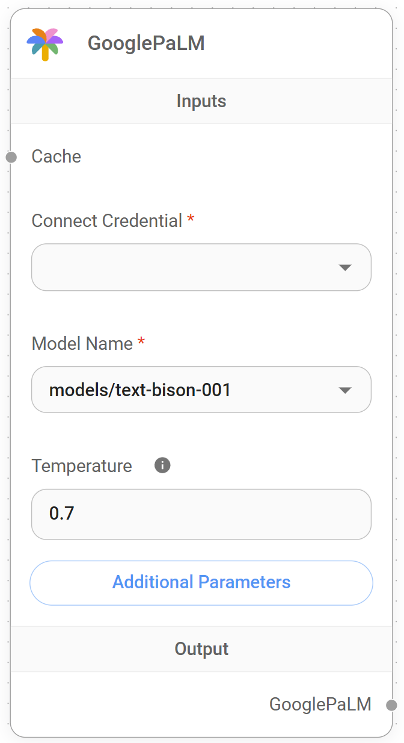Click the Temperature label text
This screenshot has width=404, height=743.
pyautogui.click(x=82, y=466)
